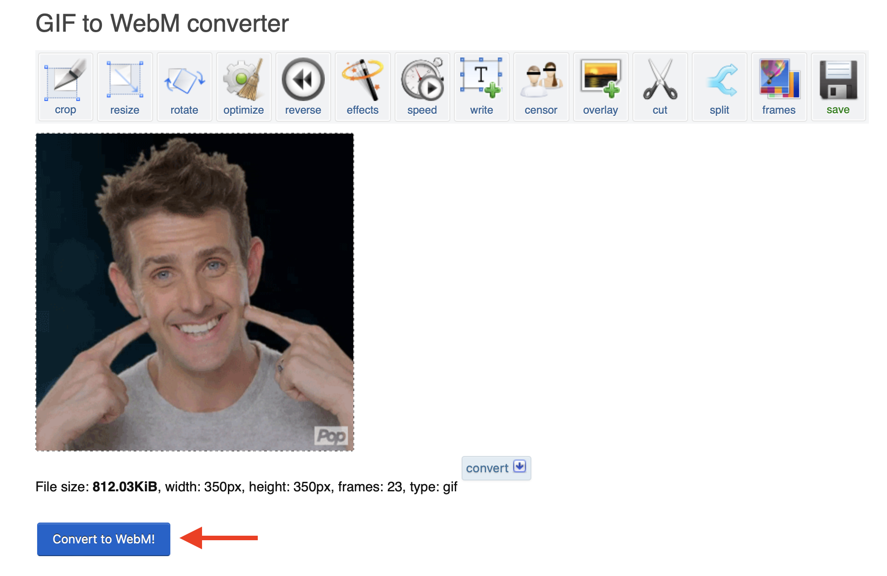Image resolution: width=887 pixels, height=576 pixels.
Task: Adjust GIF speed with speed tool
Action: pyautogui.click(x=422, y=80)
